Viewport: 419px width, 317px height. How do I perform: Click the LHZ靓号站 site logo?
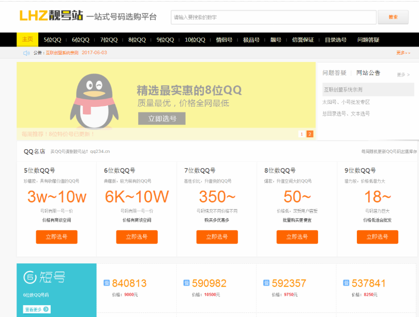click(x=51, y=16)
